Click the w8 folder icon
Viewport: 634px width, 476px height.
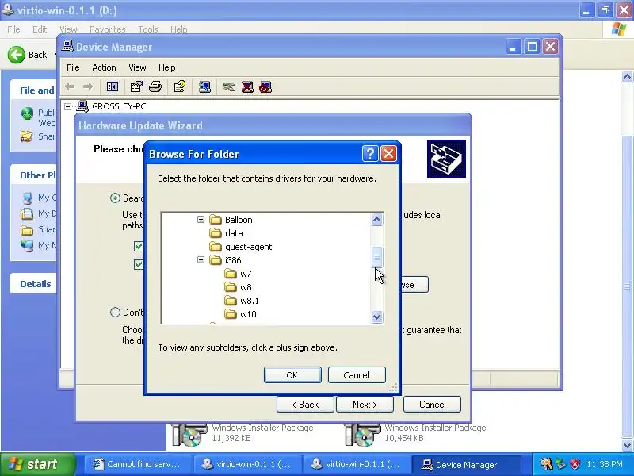pos(231,287)
